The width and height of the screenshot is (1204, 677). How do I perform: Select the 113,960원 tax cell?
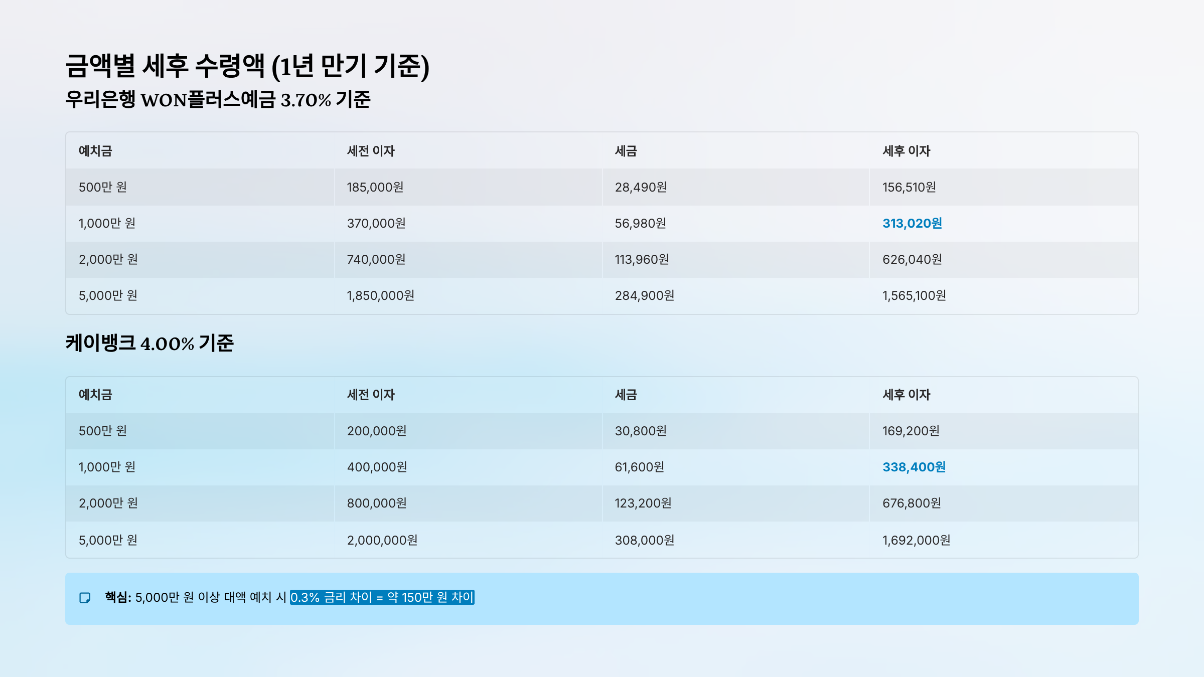pyautogui.click(x=642, y=259)
